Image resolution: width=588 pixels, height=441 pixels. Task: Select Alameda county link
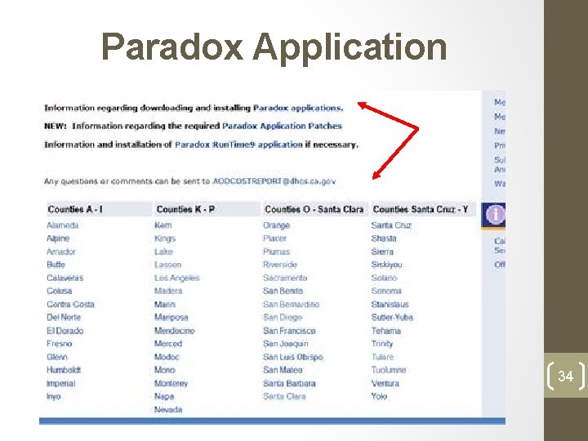pyautogui.click(x=63, y=225)
